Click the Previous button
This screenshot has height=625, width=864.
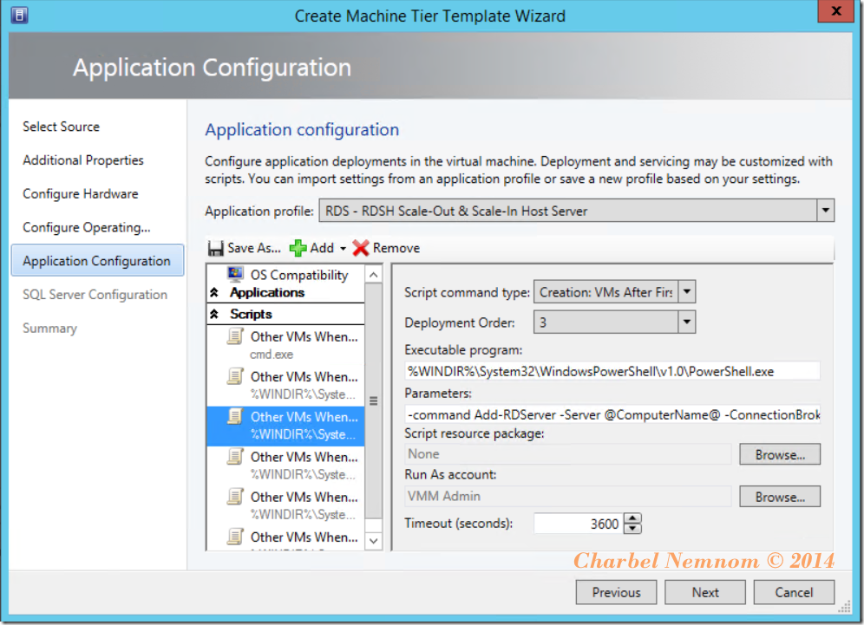[616, 593]
